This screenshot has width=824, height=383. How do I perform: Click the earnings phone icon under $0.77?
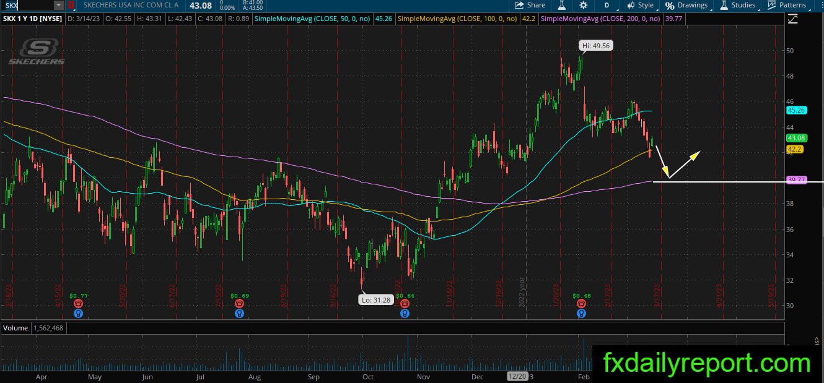79,304
